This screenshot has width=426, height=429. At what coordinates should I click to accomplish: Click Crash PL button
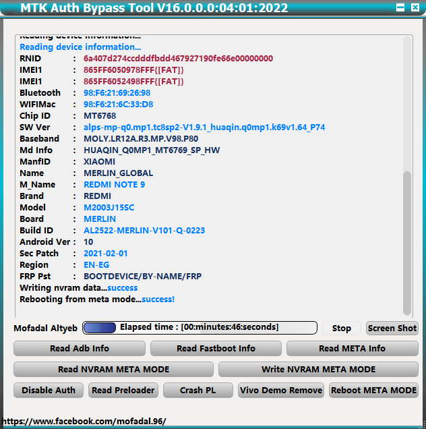[x=198, y=390]
